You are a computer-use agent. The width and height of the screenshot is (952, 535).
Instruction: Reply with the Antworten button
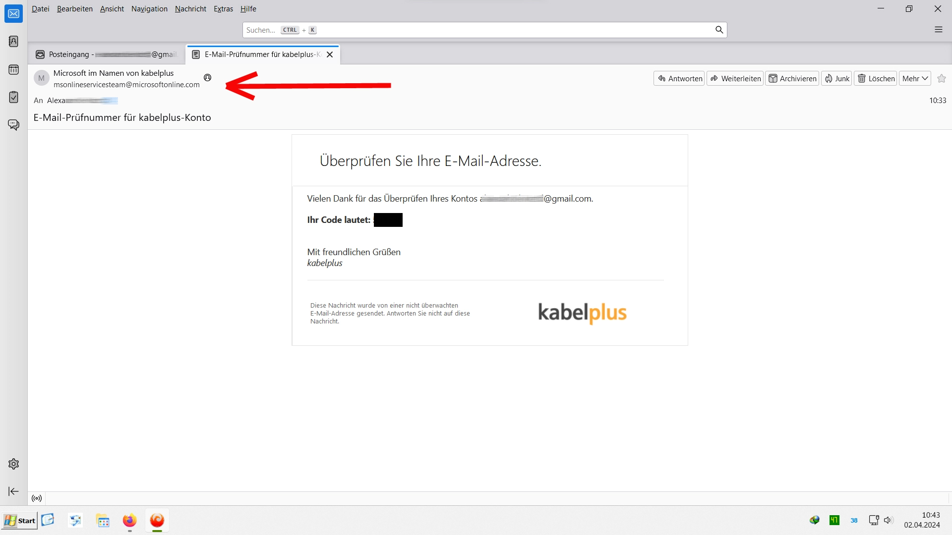tap(679, 78)
